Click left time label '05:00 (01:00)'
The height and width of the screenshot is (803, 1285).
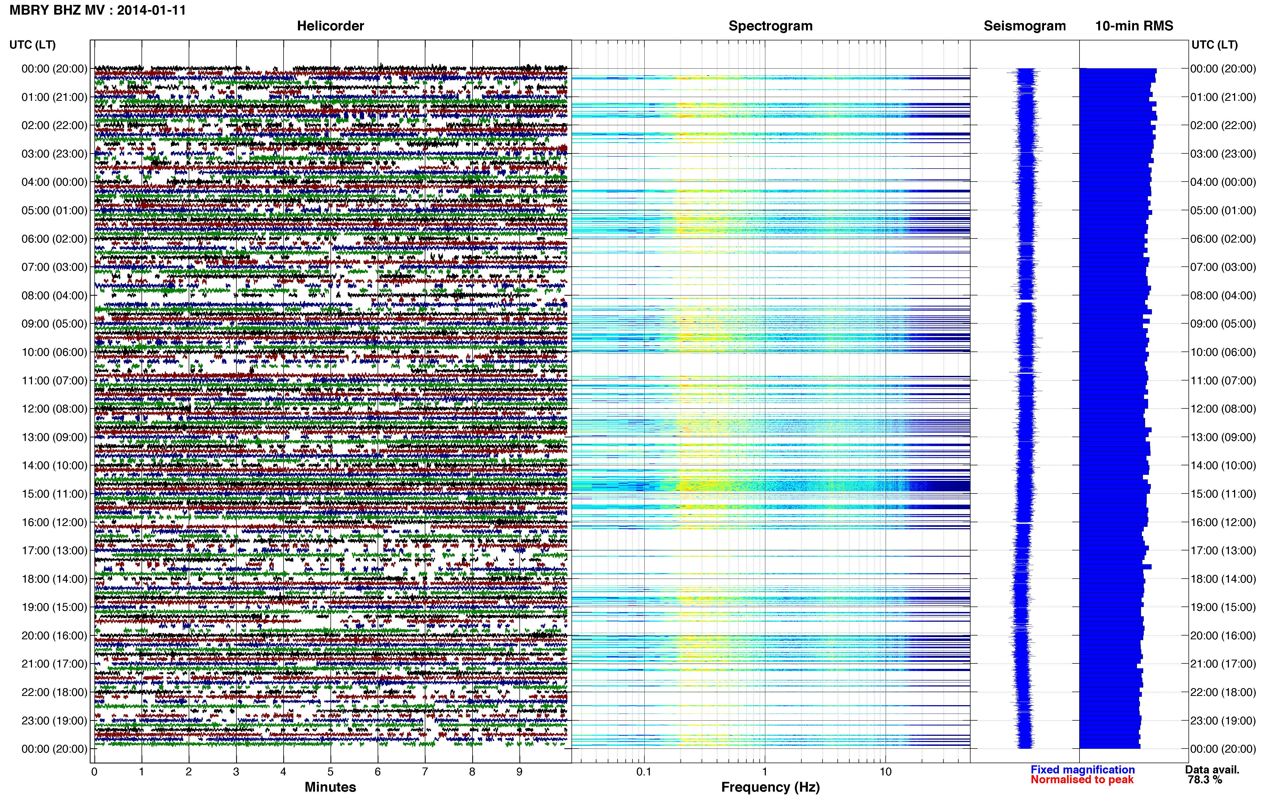[54, 210]
